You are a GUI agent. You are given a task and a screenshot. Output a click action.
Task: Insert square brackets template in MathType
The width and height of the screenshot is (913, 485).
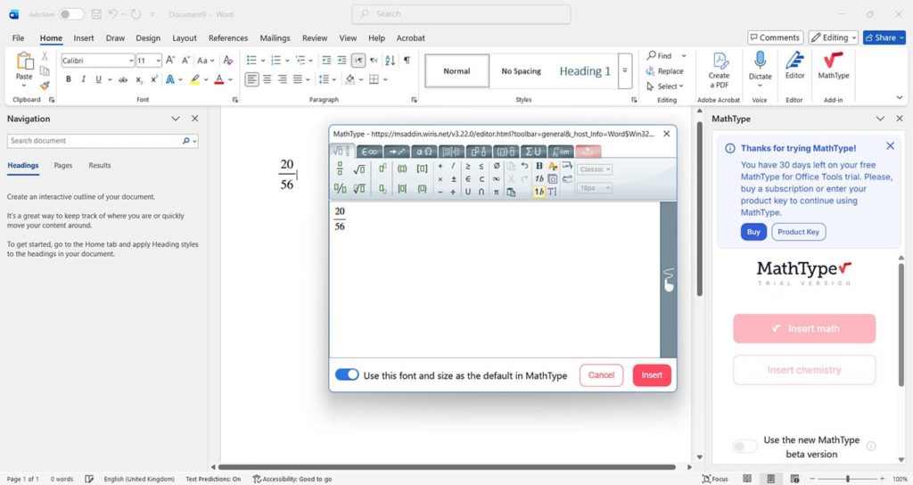(x=422, y=169)
